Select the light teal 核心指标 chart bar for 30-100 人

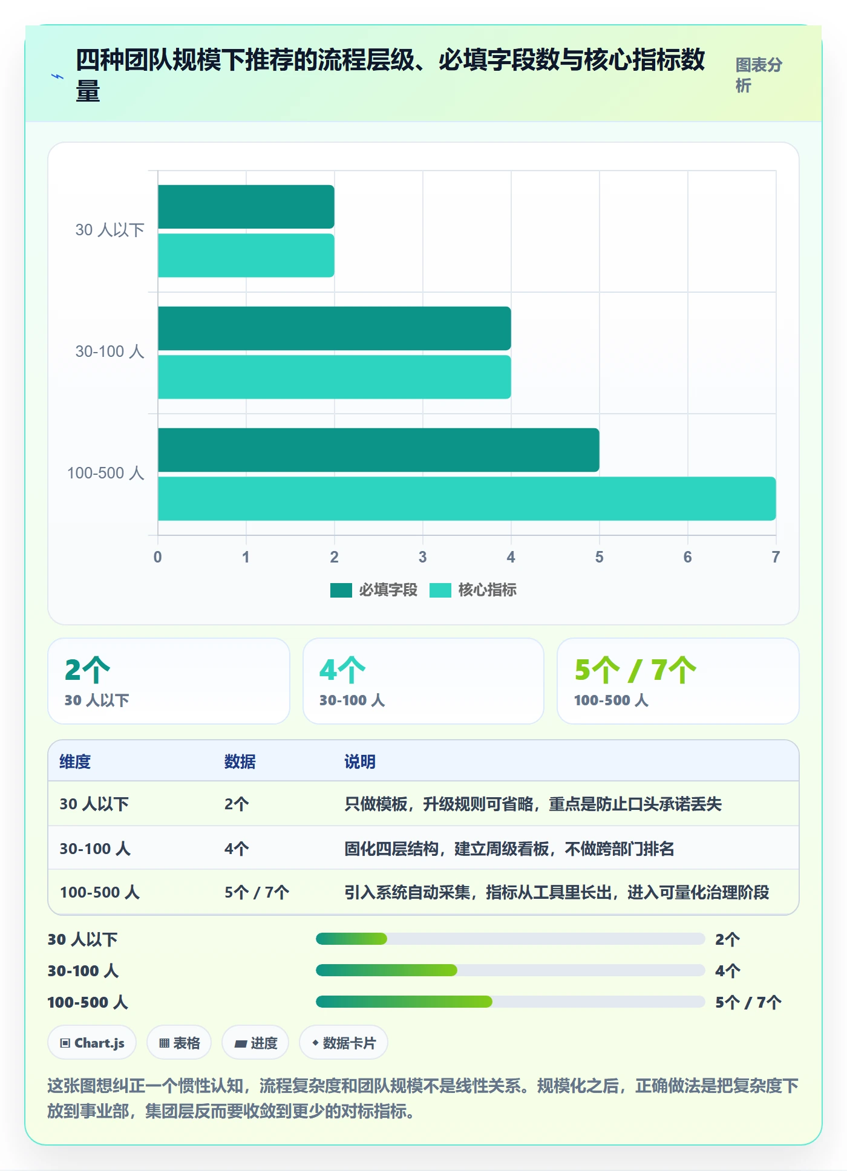coord(335,377)
